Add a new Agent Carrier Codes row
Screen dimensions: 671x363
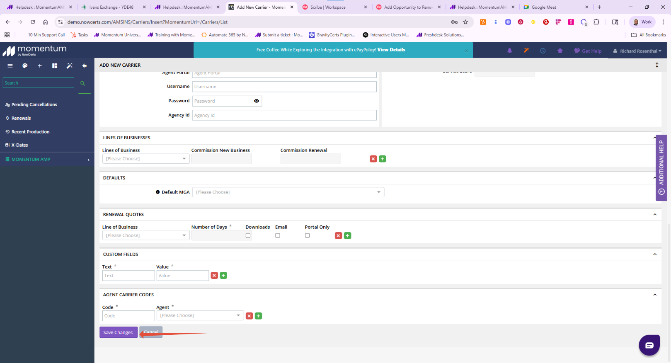(x=259, y=316)
